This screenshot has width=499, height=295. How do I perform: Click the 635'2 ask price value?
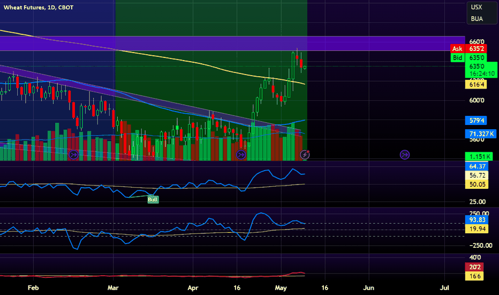(x=476, y=49)
